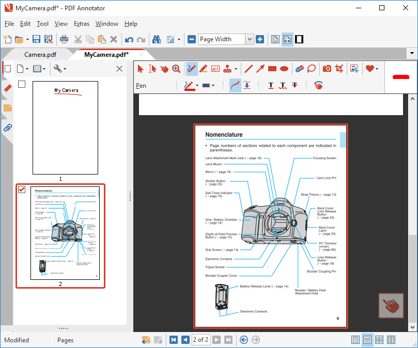Choose the Text box tool

click(215, 69)
